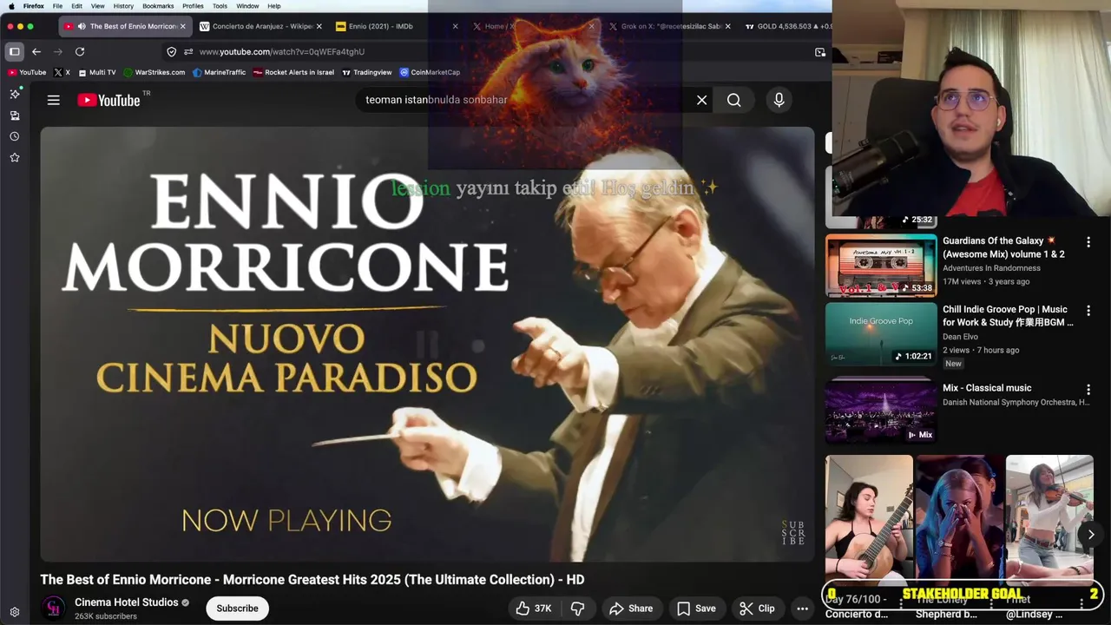Open synced tabs in the sidebar
The height and width of the screenshot is (625, 1111).
click(15, 115)
